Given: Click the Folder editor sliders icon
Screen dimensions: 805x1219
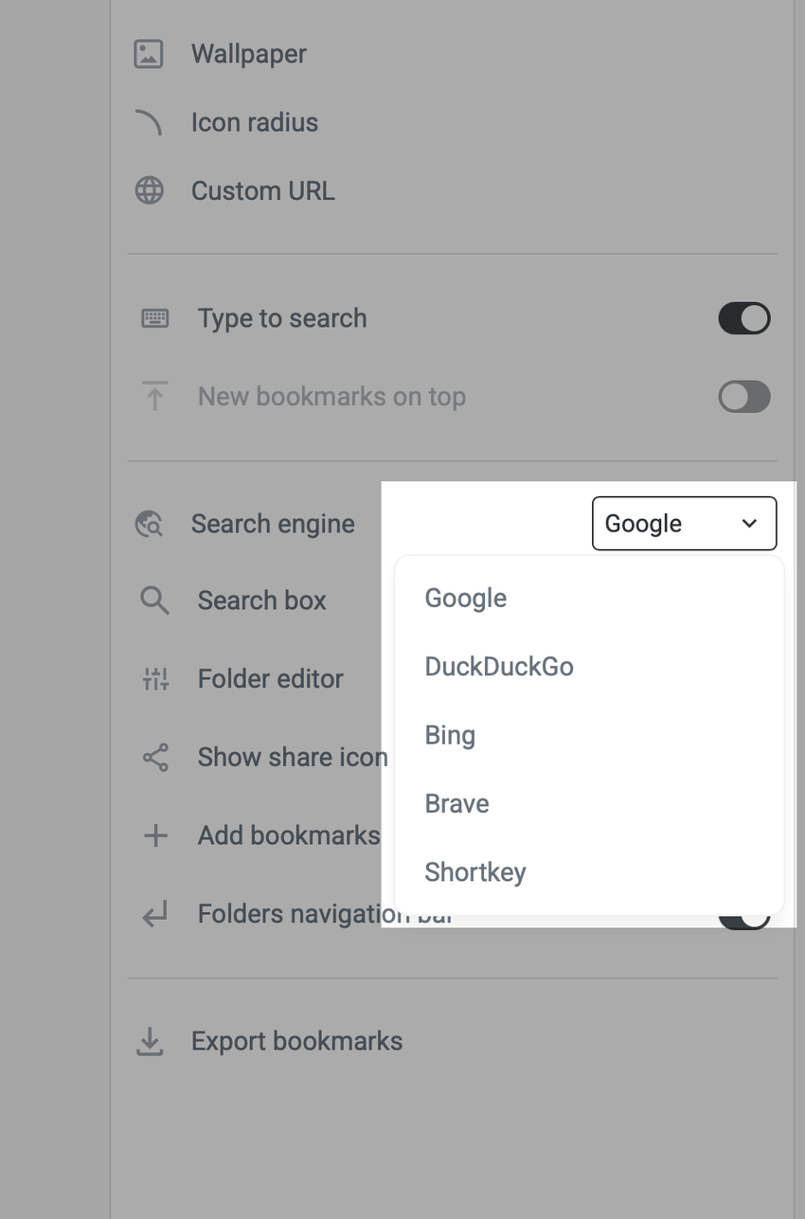Looking at the screenshot, I should pyautogui.click(x=155, y=678).
